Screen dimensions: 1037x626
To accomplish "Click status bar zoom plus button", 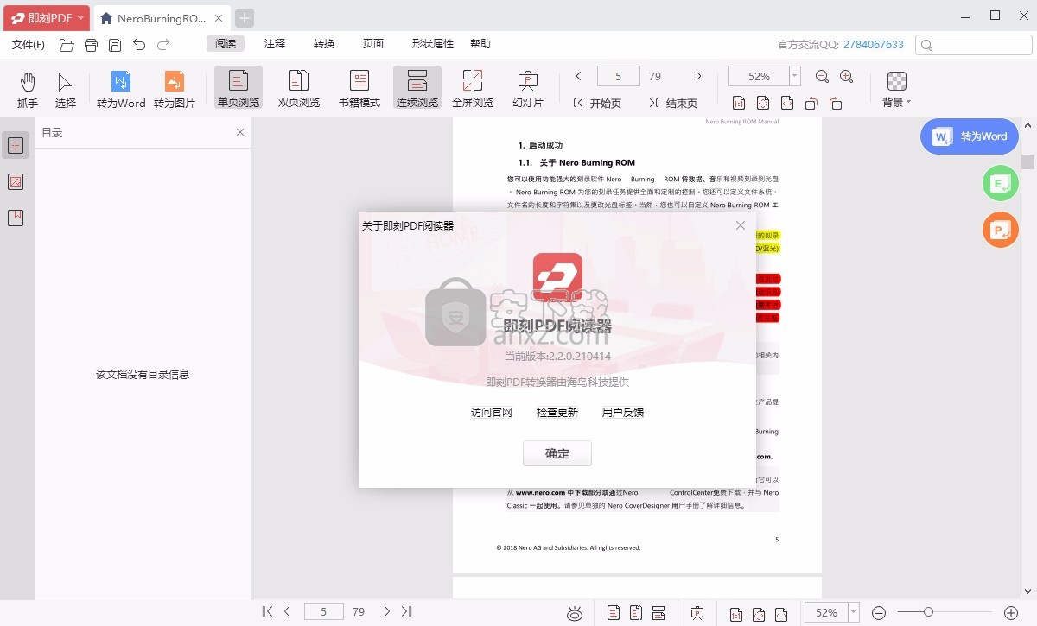I will [x=1010, y=612].
